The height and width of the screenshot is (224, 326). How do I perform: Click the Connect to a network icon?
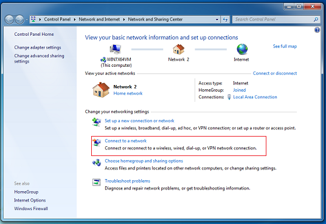coord(97,142)
